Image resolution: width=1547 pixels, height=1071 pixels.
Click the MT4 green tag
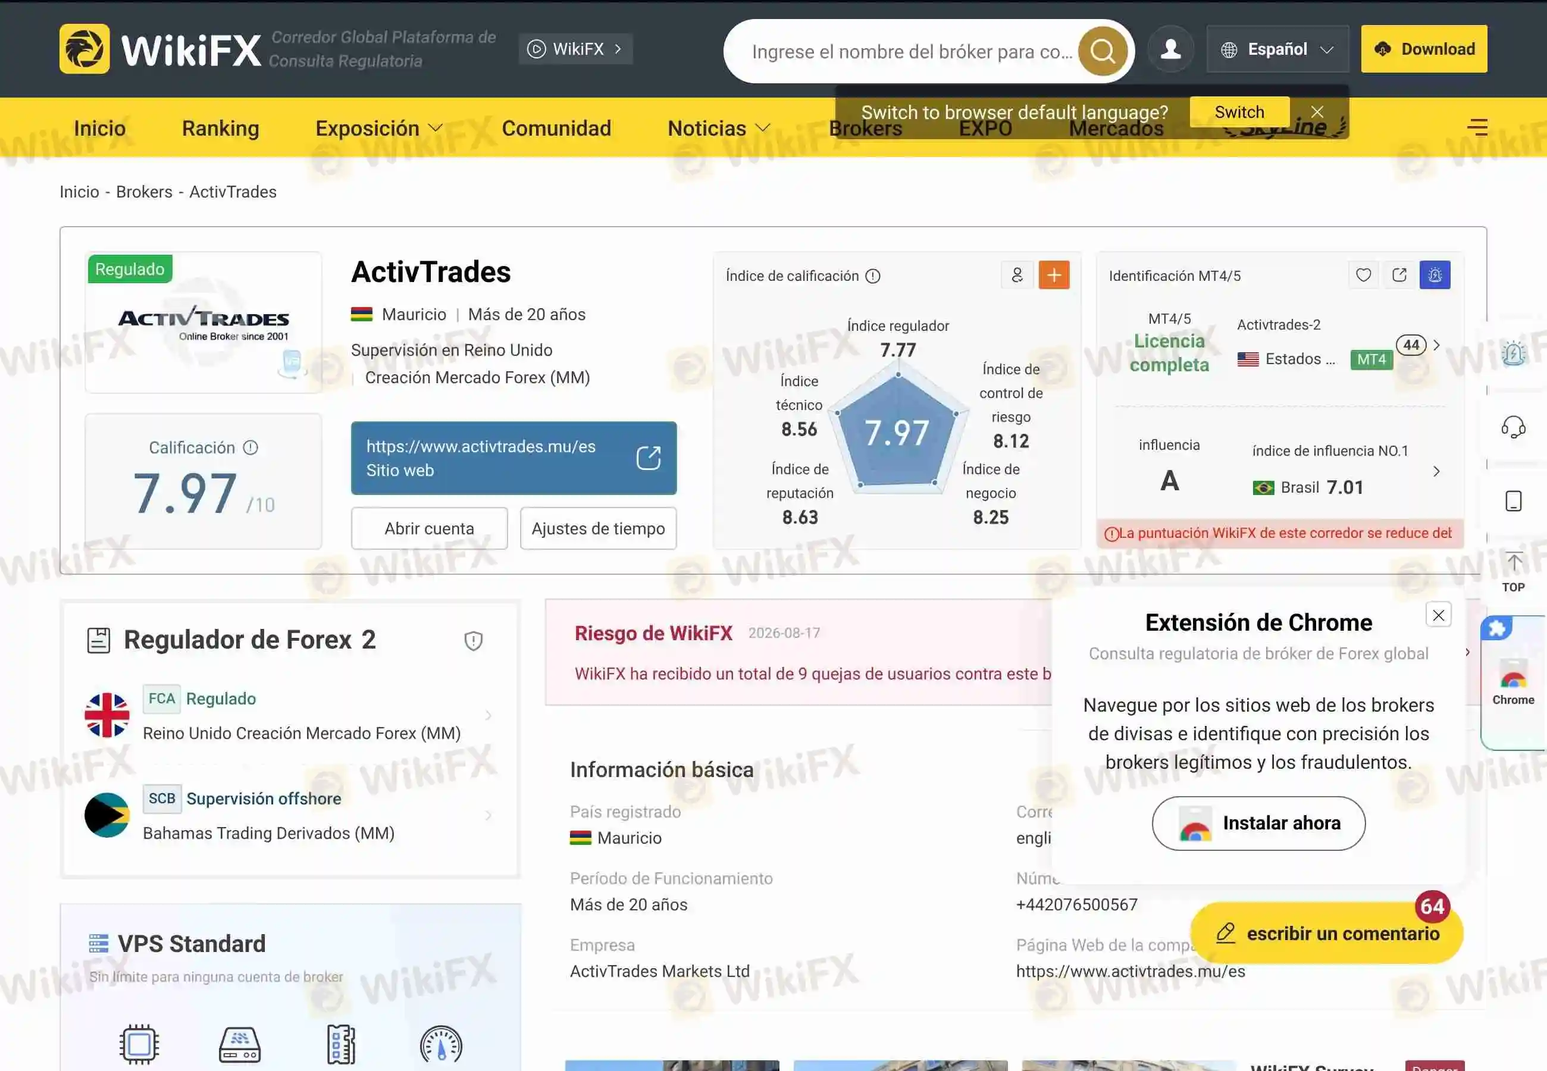(1371, 360)
